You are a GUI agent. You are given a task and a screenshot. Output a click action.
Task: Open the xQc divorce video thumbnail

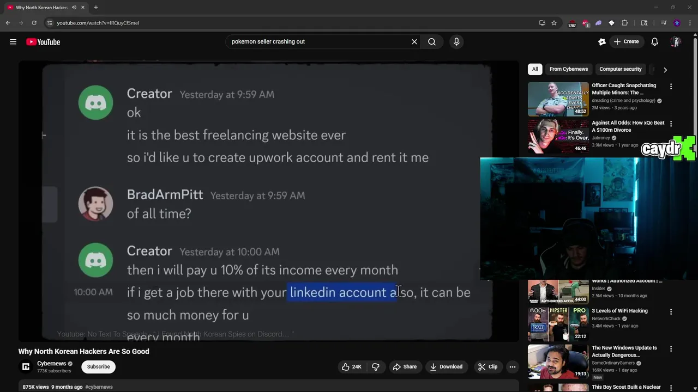(558, 136)
